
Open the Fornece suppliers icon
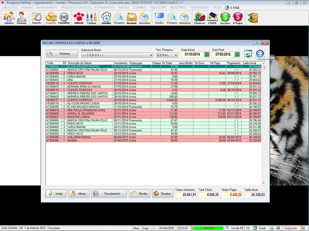click(x=22, y=18)
